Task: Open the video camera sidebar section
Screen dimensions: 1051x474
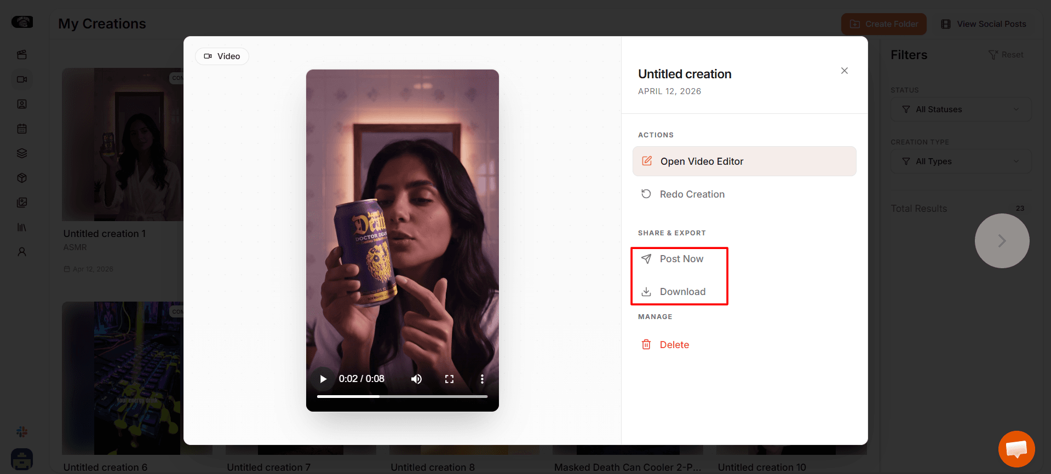Action: (22, 79)
